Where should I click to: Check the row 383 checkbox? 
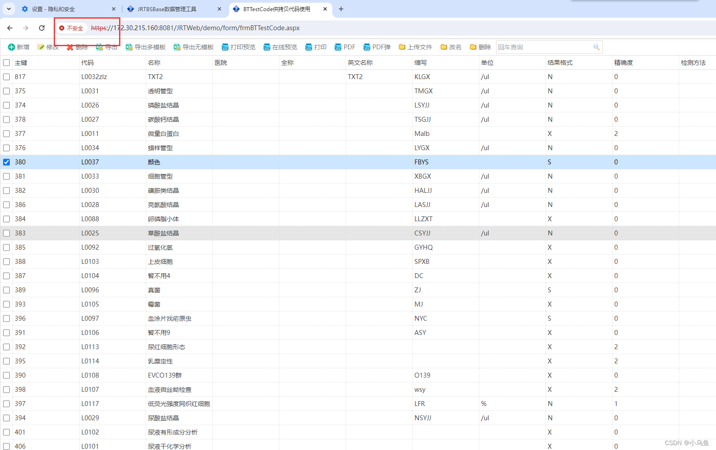(6, 233)
